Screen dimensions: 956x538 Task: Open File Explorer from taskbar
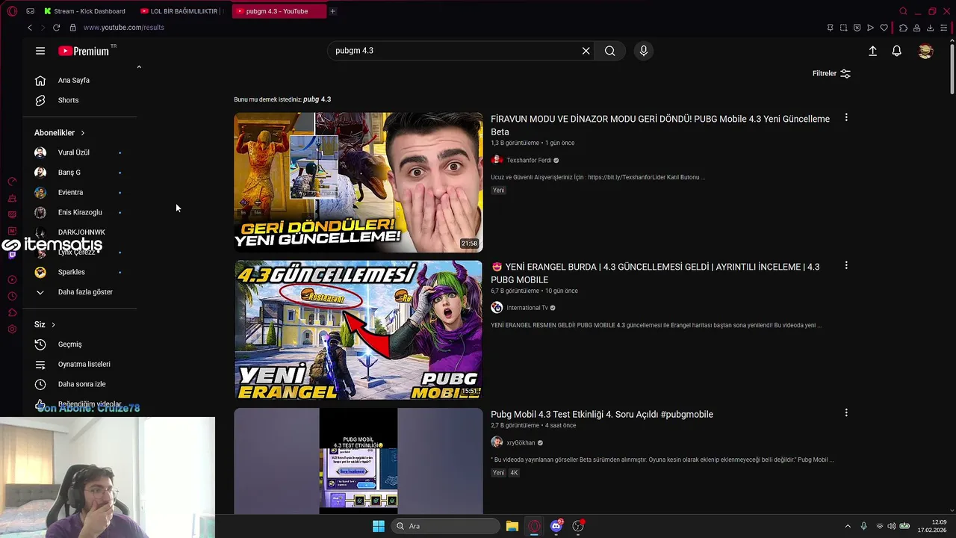point(512,526)
